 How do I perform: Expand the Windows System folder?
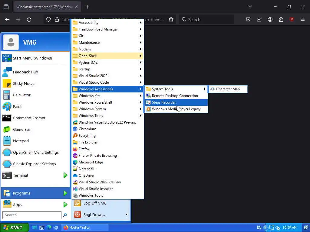click(107, 109)
